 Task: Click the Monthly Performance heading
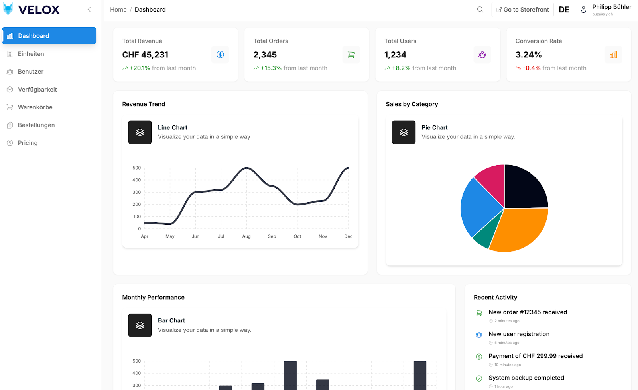154,297
